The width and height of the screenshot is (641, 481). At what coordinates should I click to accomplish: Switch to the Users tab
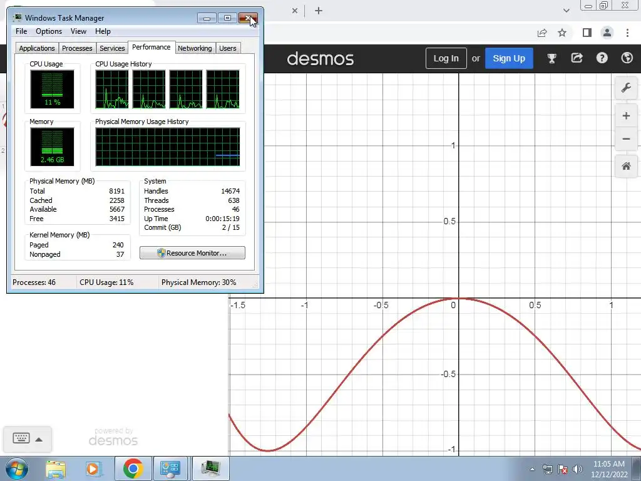[228, 48]
